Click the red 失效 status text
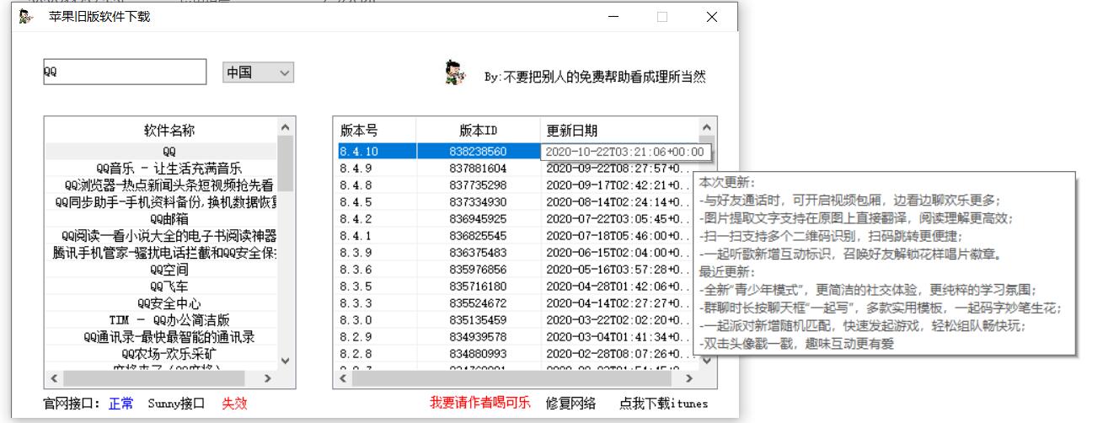 tap(234, 404)
